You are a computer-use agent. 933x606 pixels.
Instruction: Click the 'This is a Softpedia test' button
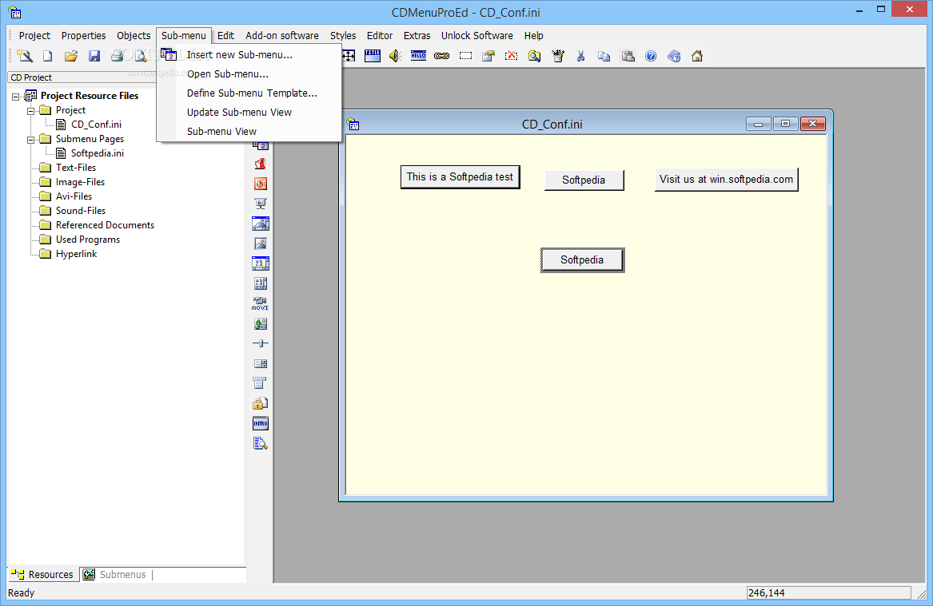coord(460,177)
